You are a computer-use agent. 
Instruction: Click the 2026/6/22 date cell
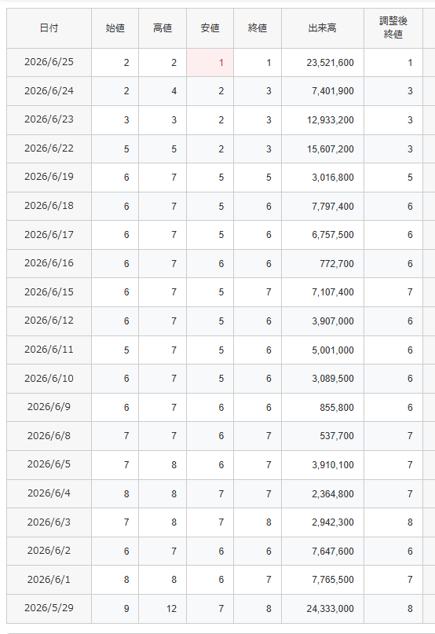49,148
